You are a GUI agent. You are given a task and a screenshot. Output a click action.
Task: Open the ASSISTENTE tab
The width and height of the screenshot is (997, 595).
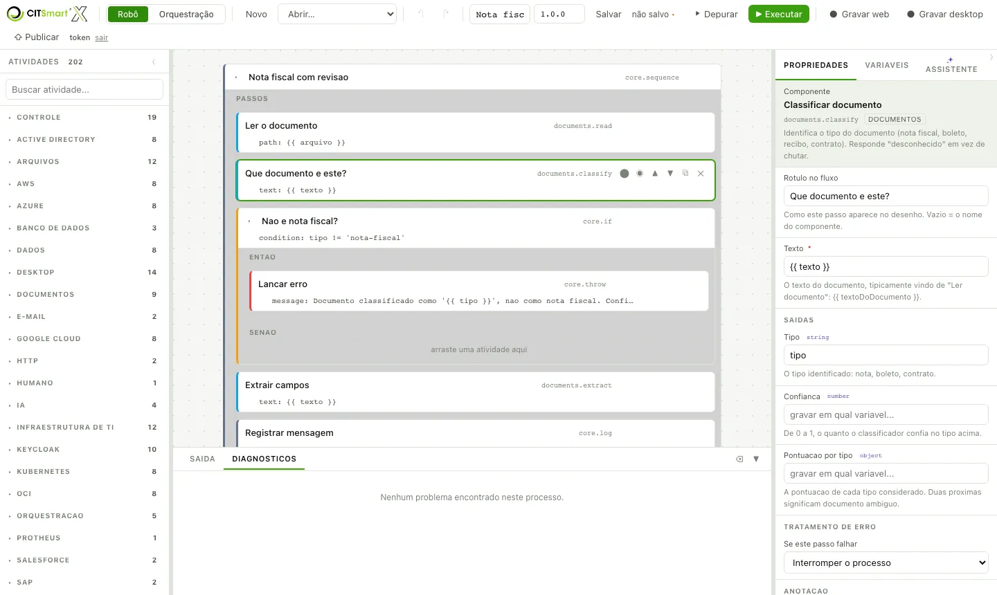pyautogui.click(x=951, y=65)
